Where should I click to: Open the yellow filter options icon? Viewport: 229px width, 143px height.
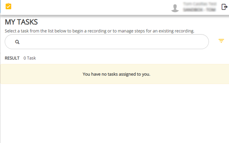pyautogui.click(x=221, y=41)
